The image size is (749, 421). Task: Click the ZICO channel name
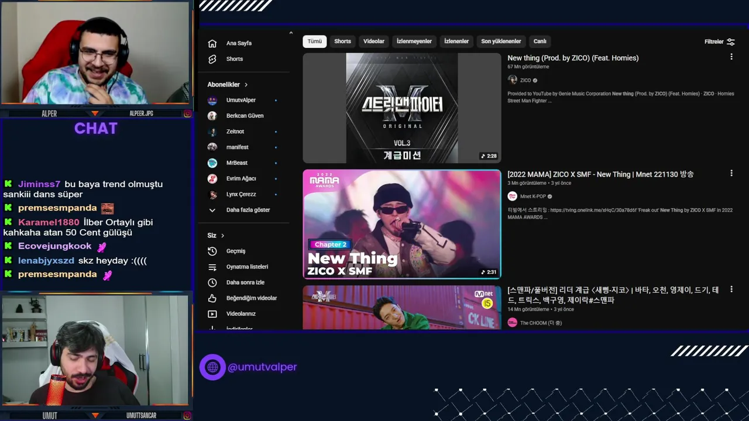pos(525,80)
